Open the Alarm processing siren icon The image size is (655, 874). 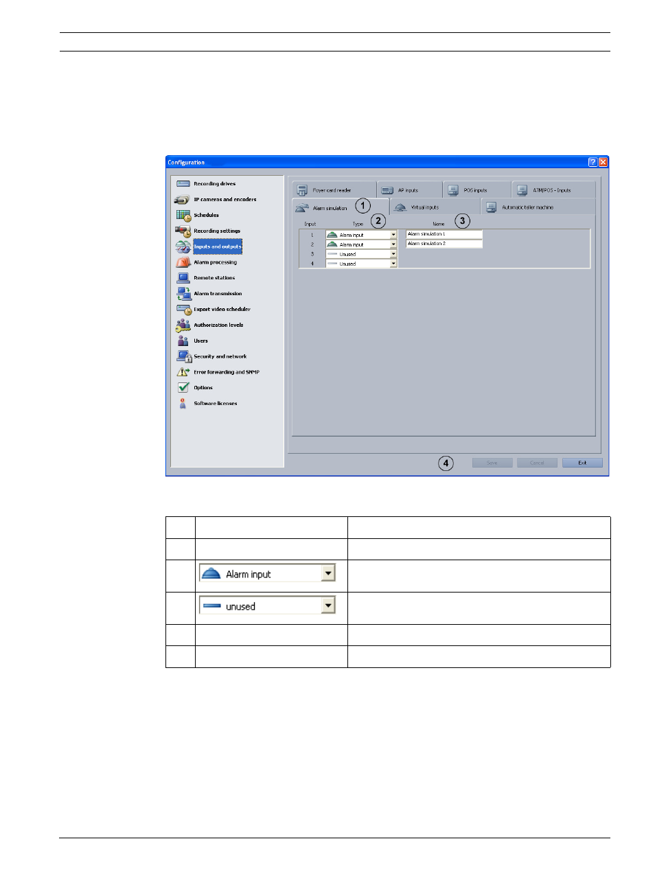coord(183,262)
